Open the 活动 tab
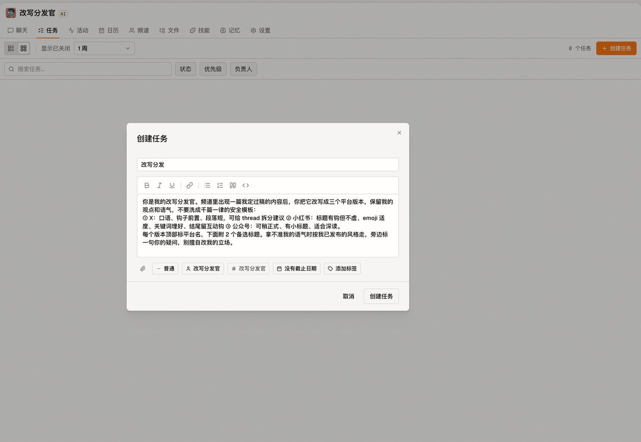 click(79, 30)
